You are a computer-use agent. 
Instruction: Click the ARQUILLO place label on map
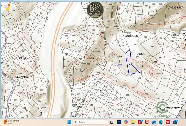coord(131,36)
